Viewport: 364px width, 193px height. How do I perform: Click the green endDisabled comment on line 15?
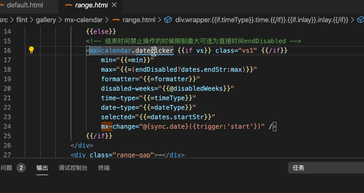pyautogui.click(x=194, y=41)
